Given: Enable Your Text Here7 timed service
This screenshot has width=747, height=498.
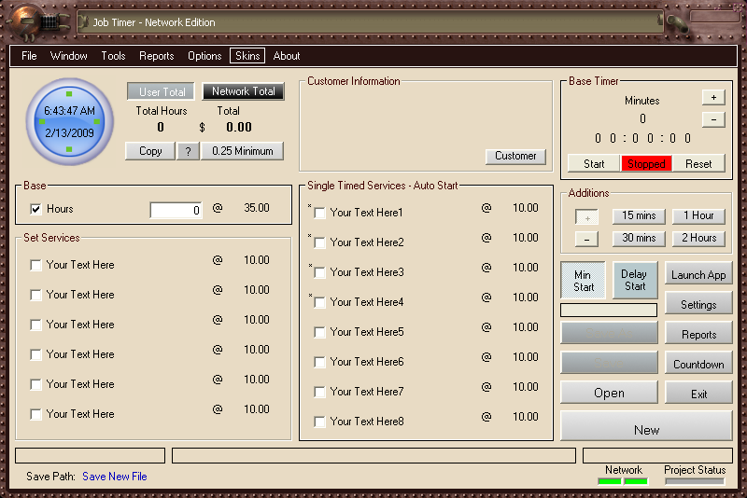Looking at the screenshot, I should pyautogui.click(x=319, y=392).
